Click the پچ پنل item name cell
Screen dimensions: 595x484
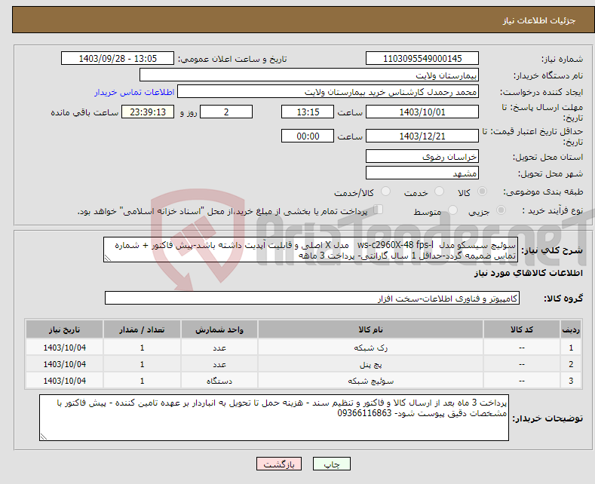tap(370, 364)
